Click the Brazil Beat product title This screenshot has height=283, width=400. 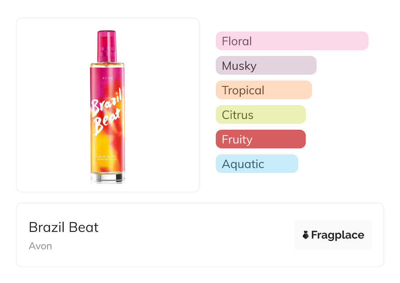coord(64,227)
